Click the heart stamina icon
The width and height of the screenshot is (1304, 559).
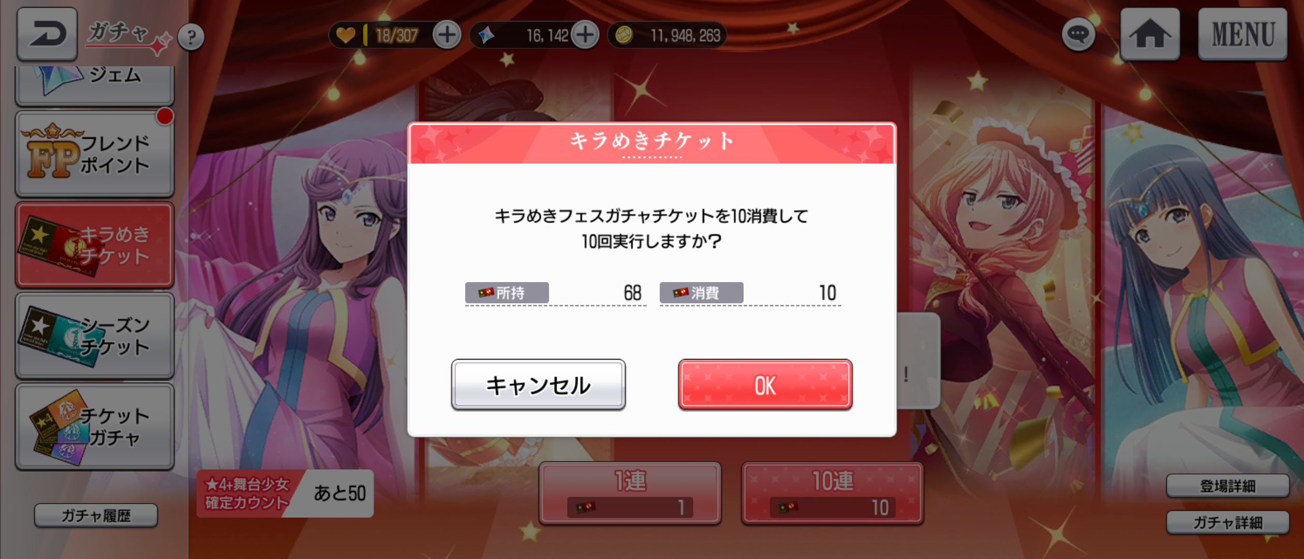point(346,35)
